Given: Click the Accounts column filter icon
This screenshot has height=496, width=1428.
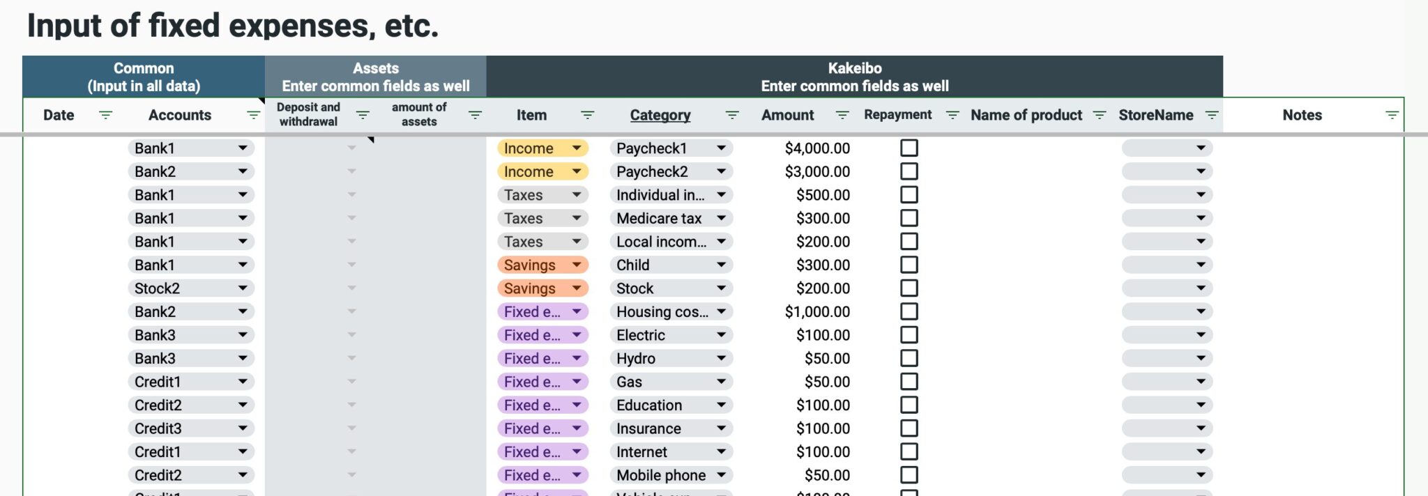Looking at the screenshot, I should (252, 114).
